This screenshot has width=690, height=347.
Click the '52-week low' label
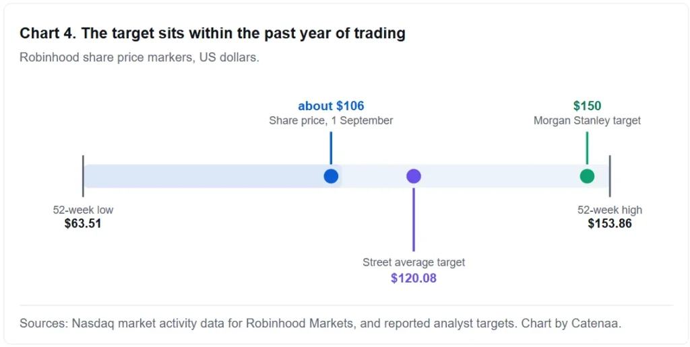coord(83,210)
